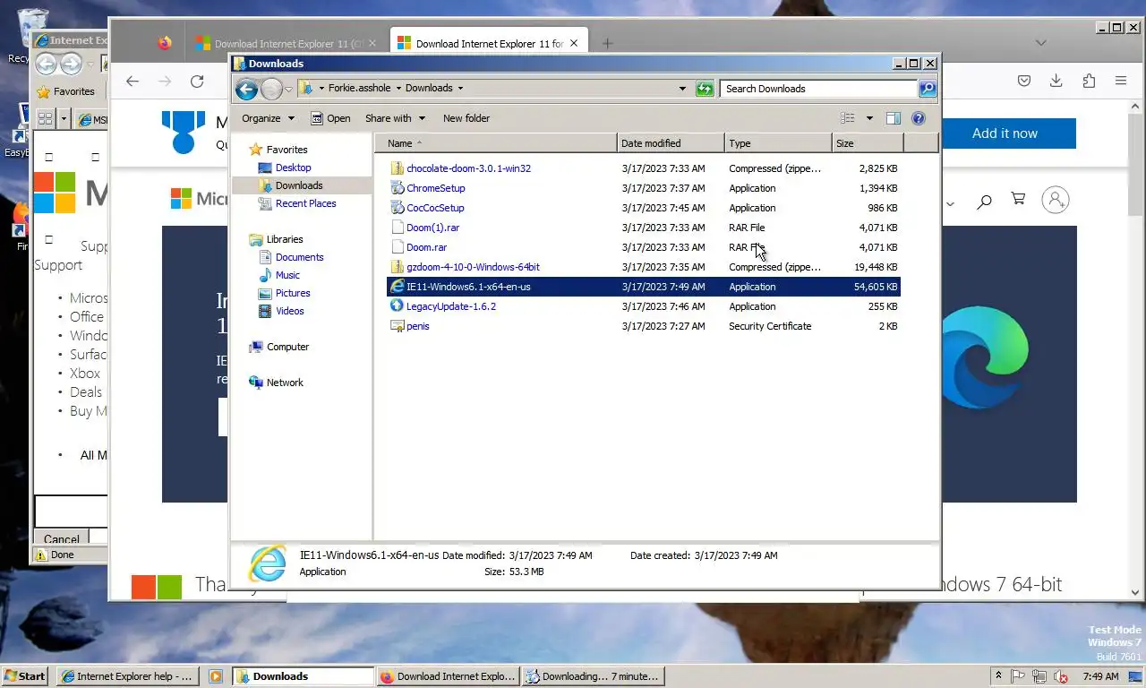Viewport: 1146px width, 688px height.
Task: Click Pocket save icon in Firefox
Action: [1024, 81]
